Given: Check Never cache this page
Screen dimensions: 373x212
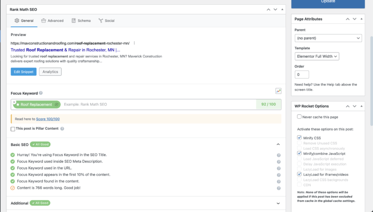Looking at the screenshot, I should 299,117.
